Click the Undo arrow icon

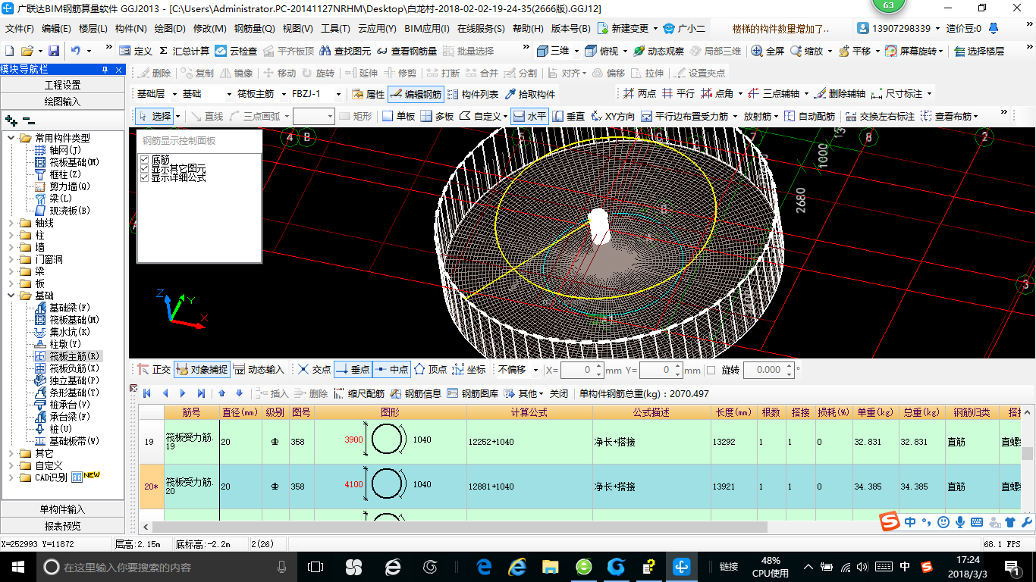76,51
